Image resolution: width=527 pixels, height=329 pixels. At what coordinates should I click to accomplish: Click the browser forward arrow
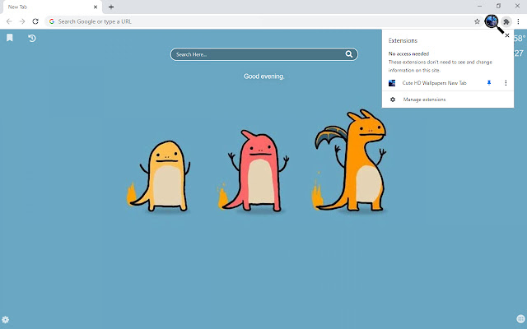[x=22, y=21]
